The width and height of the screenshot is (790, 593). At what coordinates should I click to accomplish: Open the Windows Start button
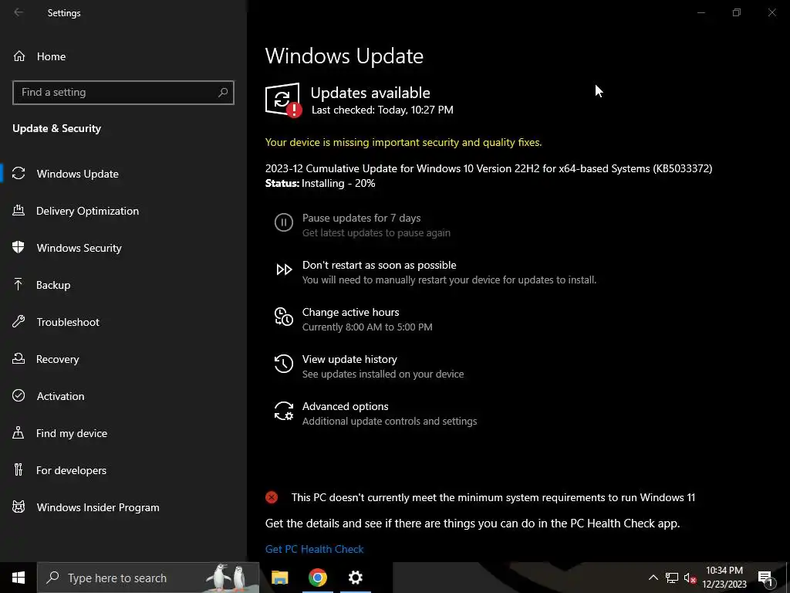point(19,578)
